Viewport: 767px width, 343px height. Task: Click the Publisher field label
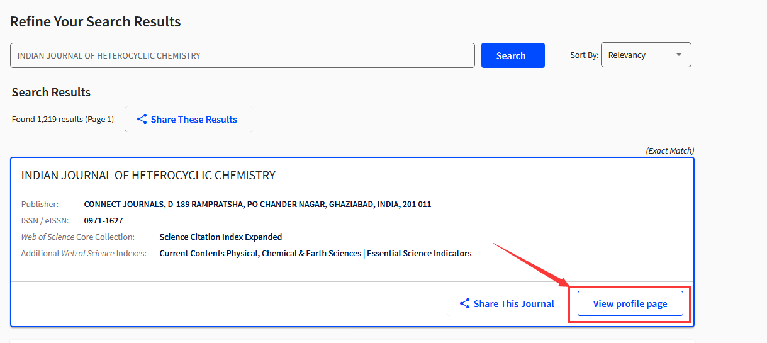(40, 205)
